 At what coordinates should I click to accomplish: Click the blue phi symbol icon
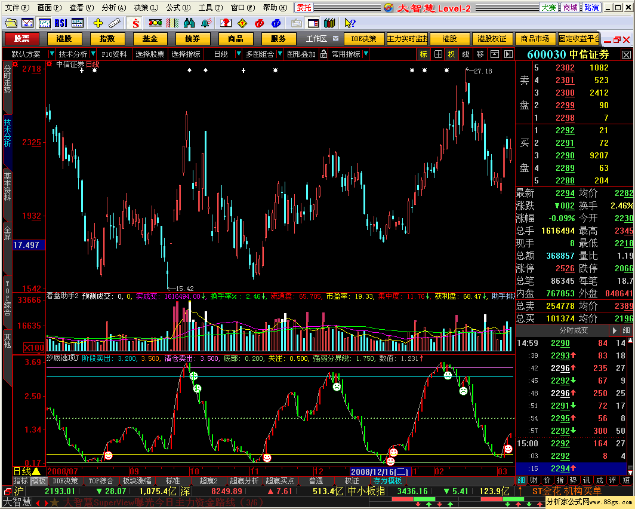[276, 23]
